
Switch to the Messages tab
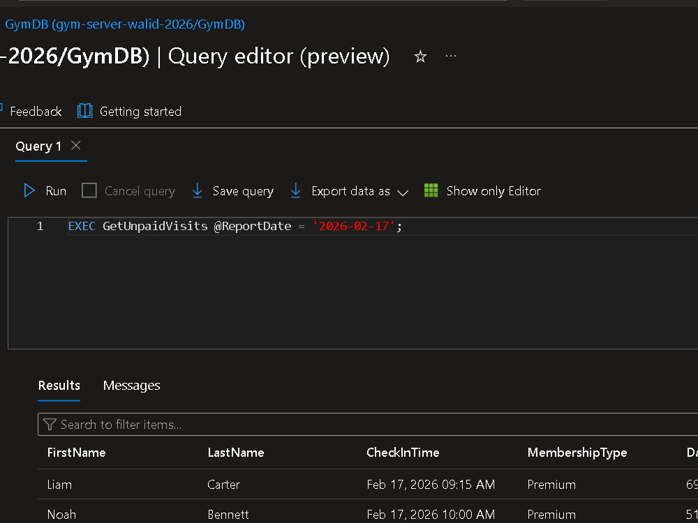pos(131,386)
